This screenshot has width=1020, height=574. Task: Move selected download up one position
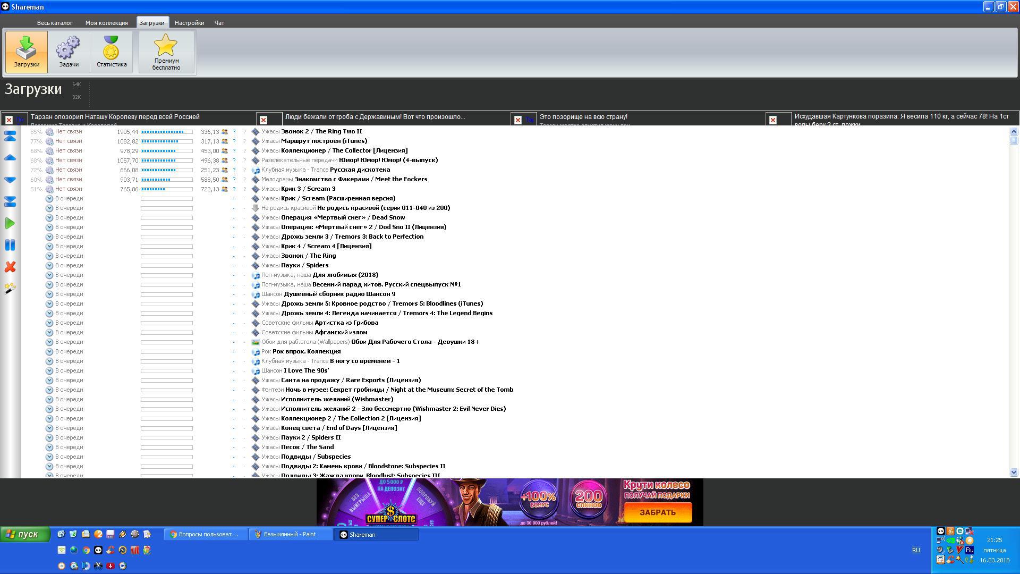pos(10,158)
